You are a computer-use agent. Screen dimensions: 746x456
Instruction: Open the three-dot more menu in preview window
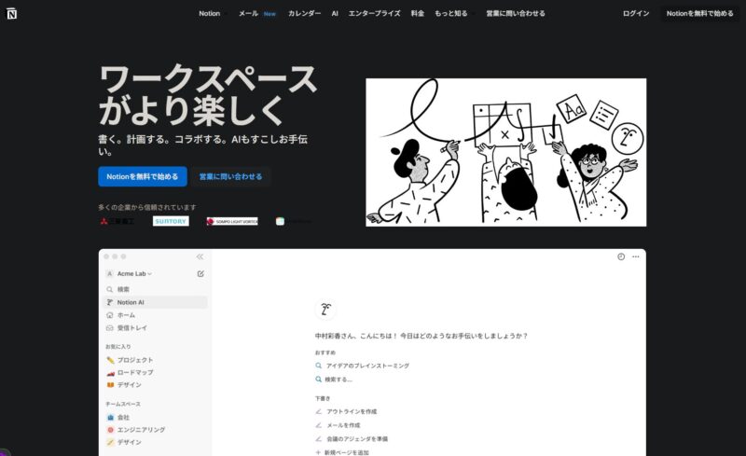coord(636,256)
